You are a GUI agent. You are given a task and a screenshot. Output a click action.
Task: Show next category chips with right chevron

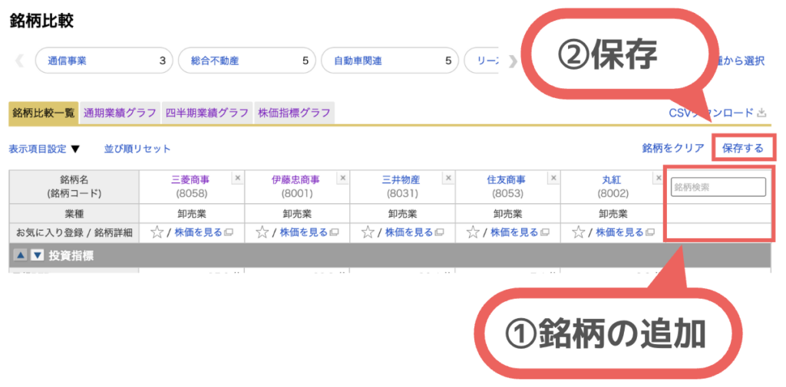click(x=512, y=61)
